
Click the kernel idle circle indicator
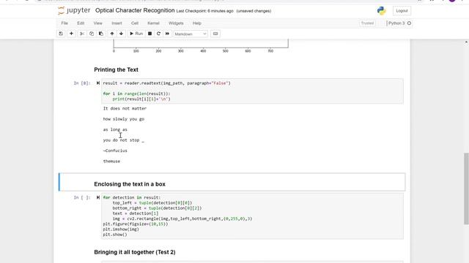[x=409, y=23]
